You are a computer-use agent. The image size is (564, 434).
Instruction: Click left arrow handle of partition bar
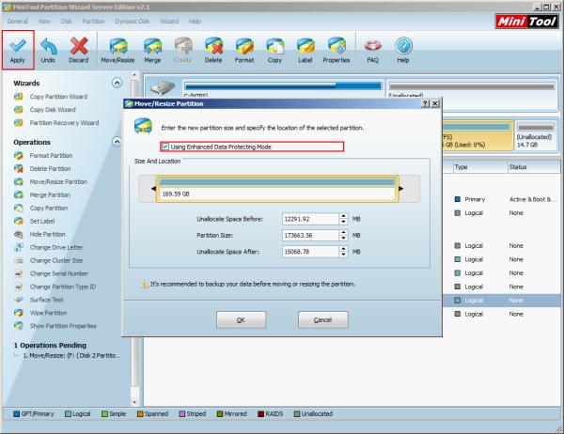[x=153, y=189]
